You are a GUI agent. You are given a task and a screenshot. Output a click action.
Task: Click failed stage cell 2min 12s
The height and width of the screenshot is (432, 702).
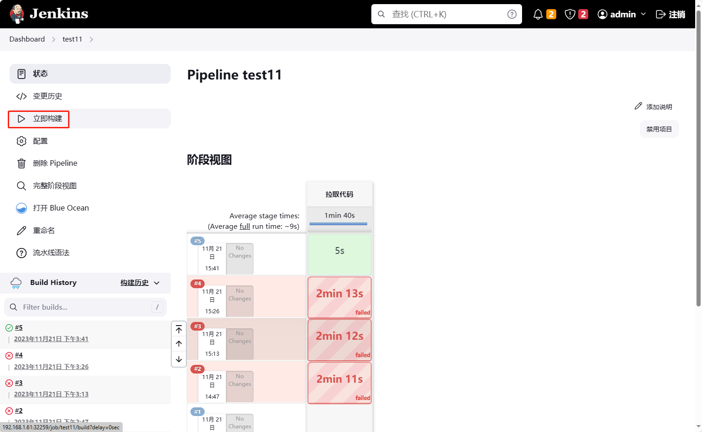[x=339, y=340]
